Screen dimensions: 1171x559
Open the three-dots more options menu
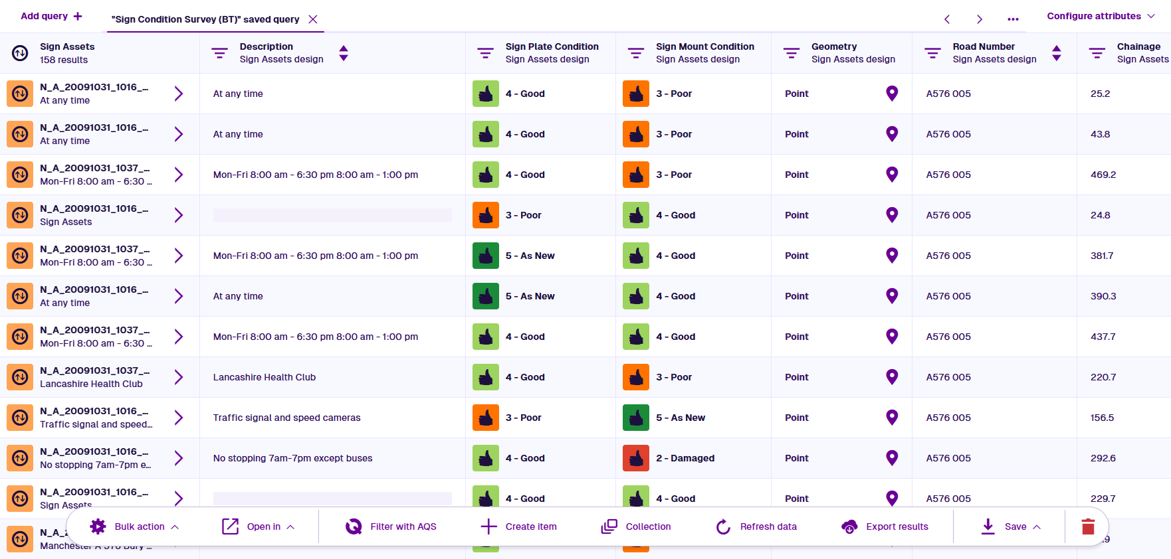[x=1013, y=19]
